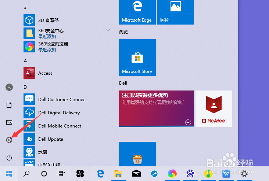Open the 地图 maps app icon

point(29,152)
